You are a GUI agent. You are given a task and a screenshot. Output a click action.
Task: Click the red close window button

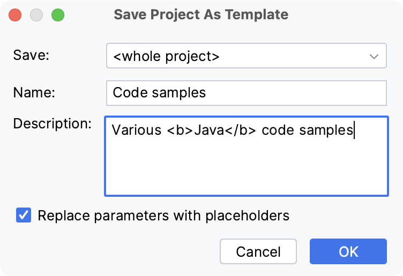16,15
